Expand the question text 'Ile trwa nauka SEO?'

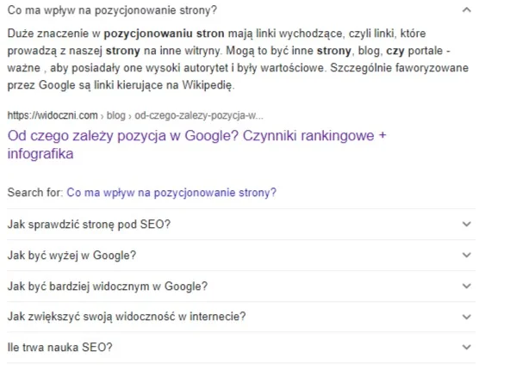tap(59, 348)
